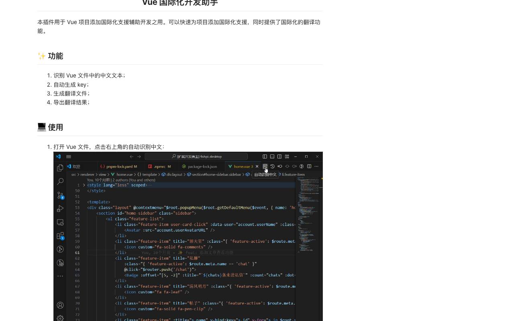Open changes with previous revision icon
The width and height of the screenshot is (514, 321).
280,166
